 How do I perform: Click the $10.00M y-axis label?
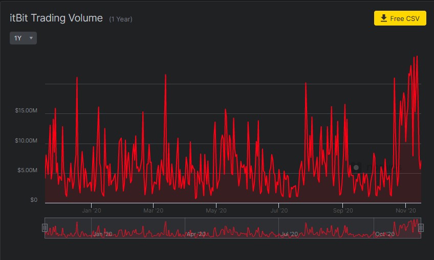[26, 140]
